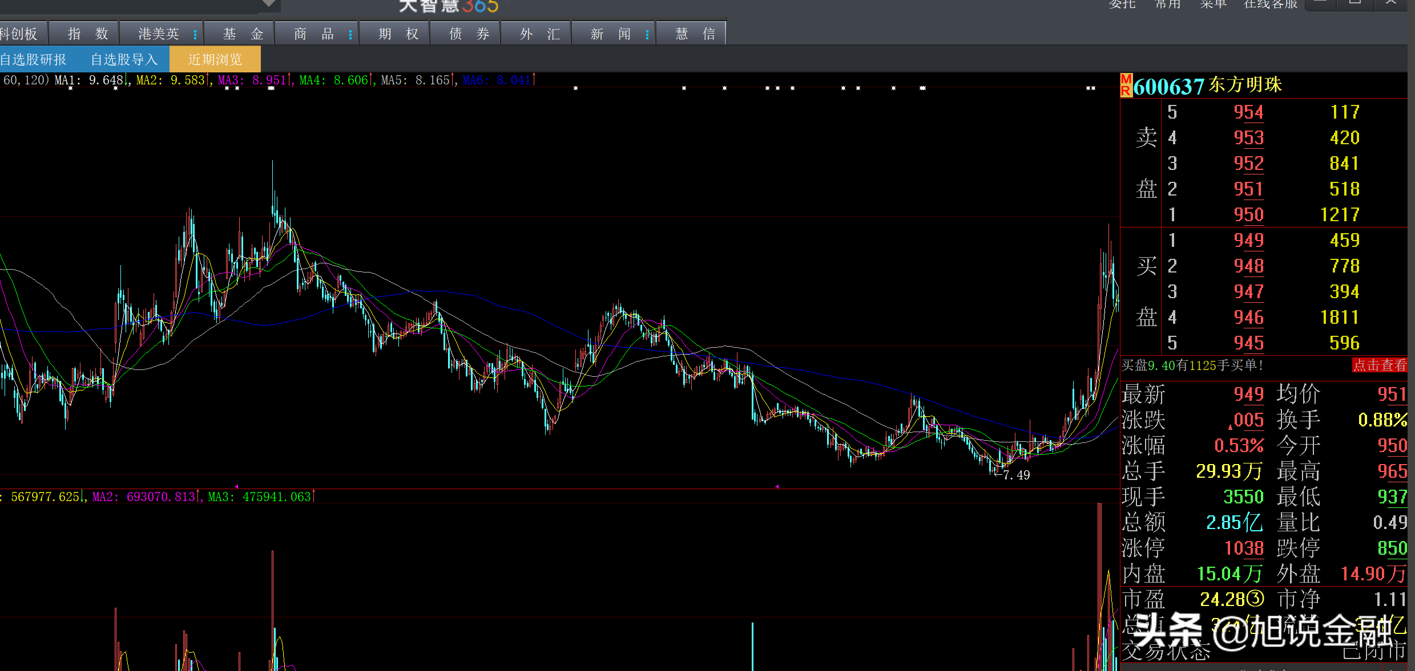
Task: Click the 买盘9.40有1125手买单 alert text
Action: pyautogui.click(x=1192, y=365)
